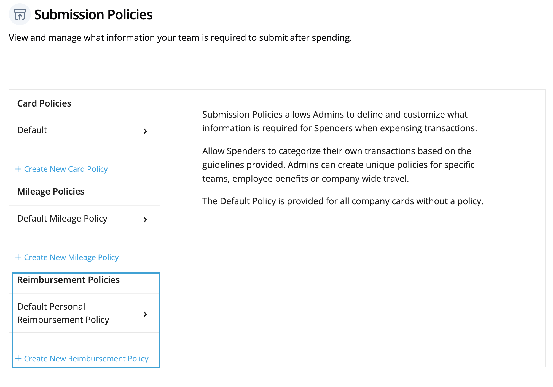Expand the Default card policy chevron
This screenshot has height=387, width=553.
click(145, 131)
